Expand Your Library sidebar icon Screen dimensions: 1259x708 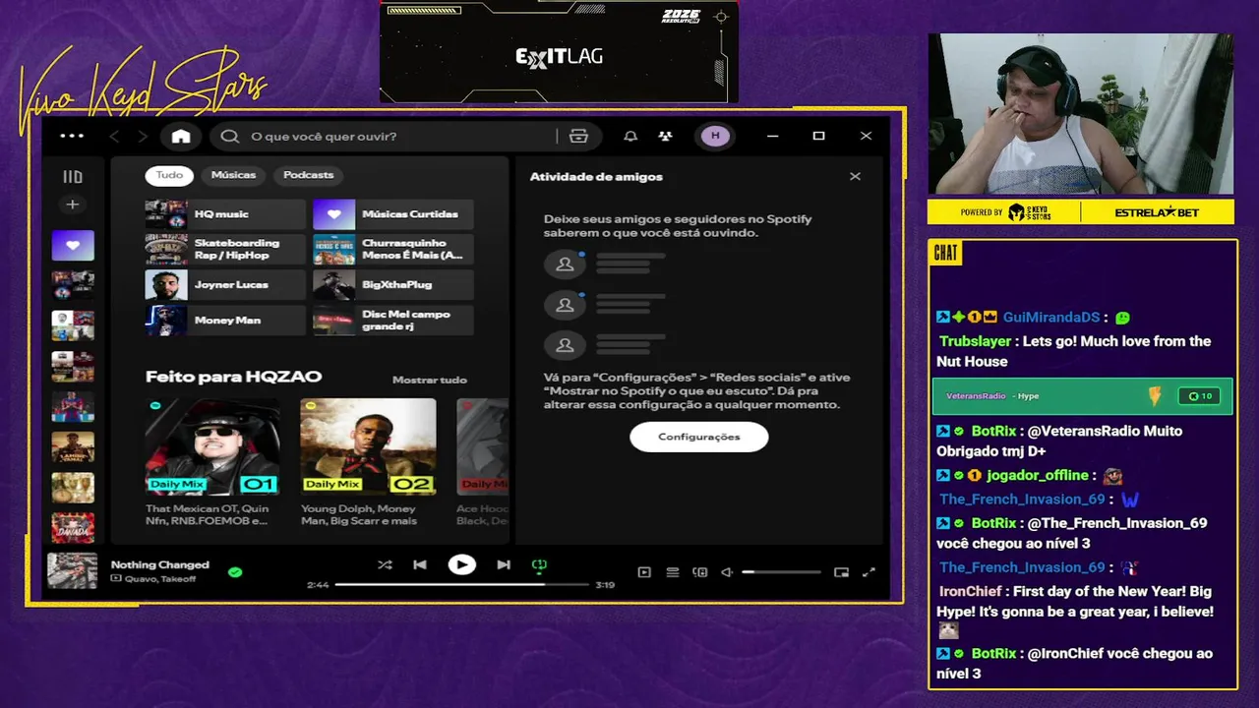[73, 177]
